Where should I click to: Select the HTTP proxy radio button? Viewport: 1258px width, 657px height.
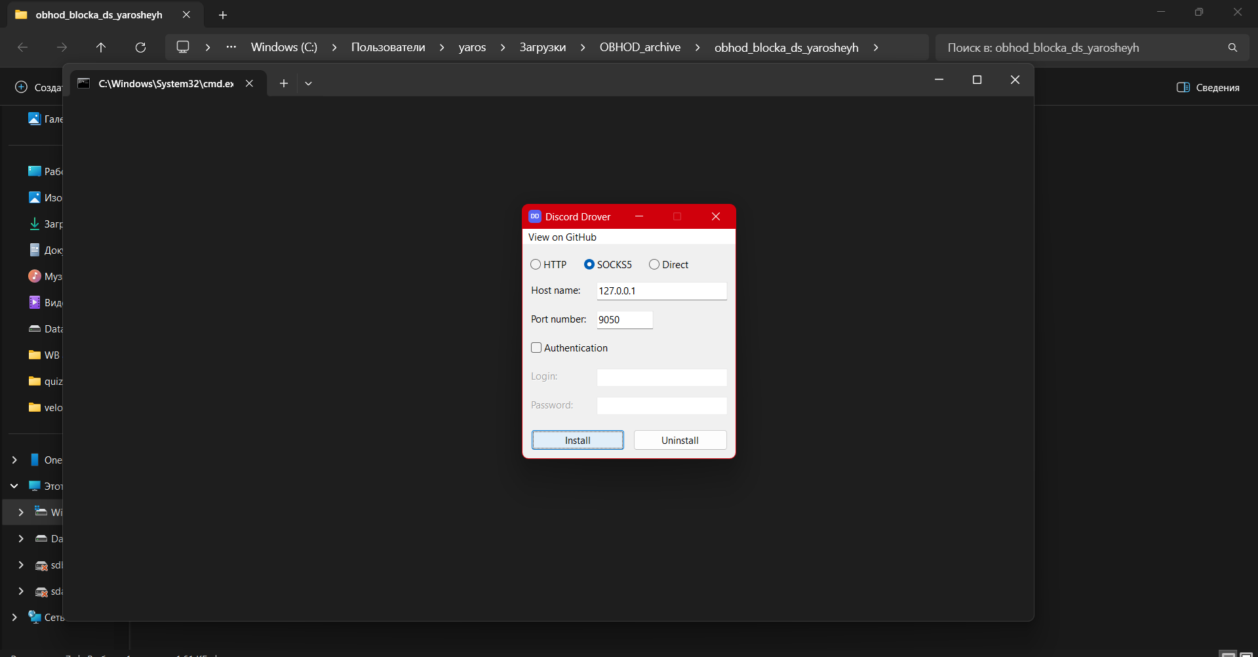click(x=536, y=264)
